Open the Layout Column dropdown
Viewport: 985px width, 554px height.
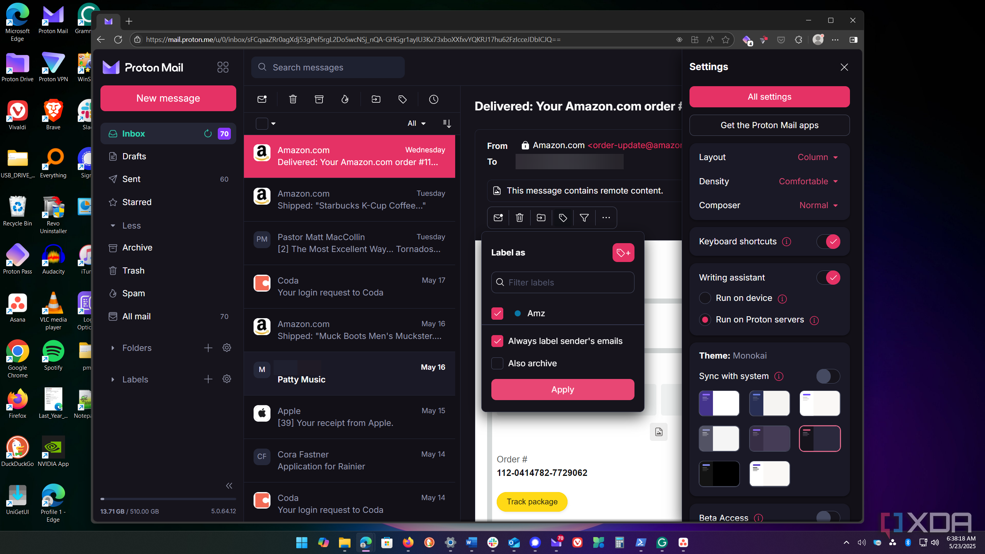(818, 157)
